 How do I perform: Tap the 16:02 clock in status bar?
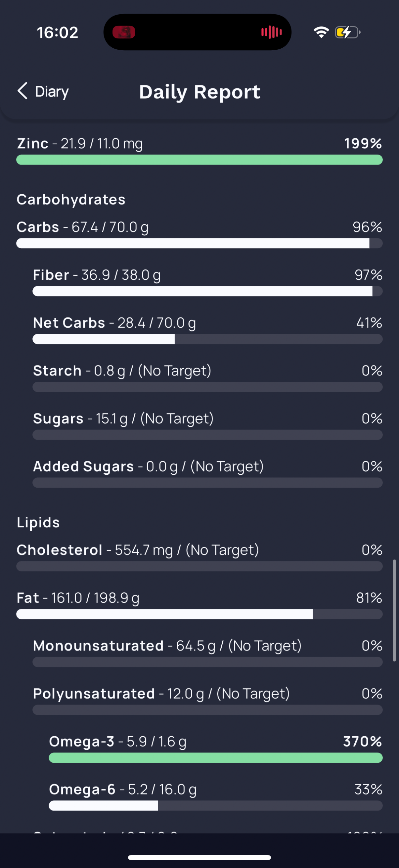[58, 33]
